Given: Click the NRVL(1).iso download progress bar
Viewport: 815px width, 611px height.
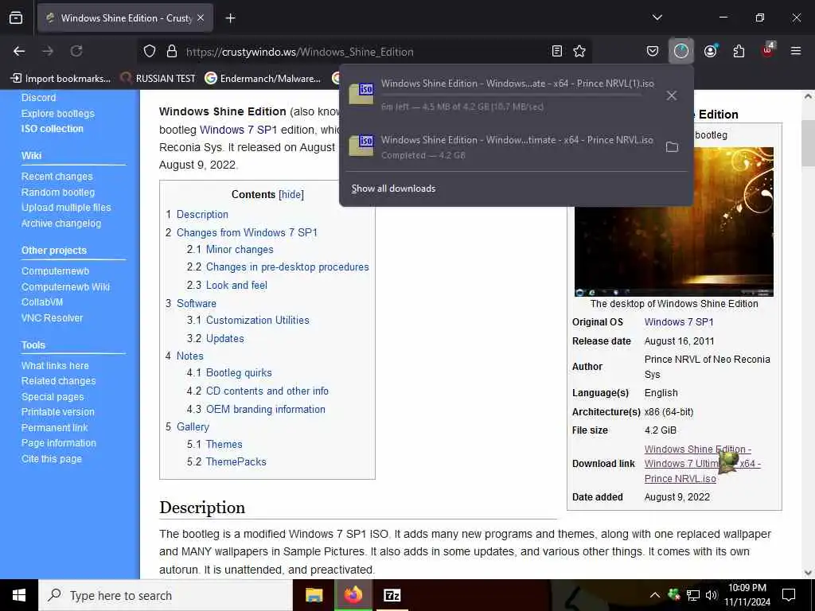Looking at the screenshot, I should coord(511,95).
